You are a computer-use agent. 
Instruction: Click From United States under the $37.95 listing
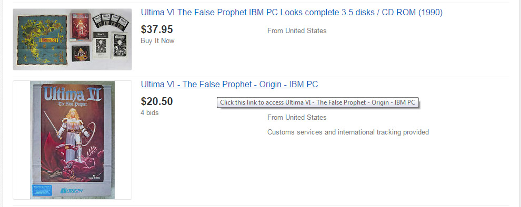point(297,31)
